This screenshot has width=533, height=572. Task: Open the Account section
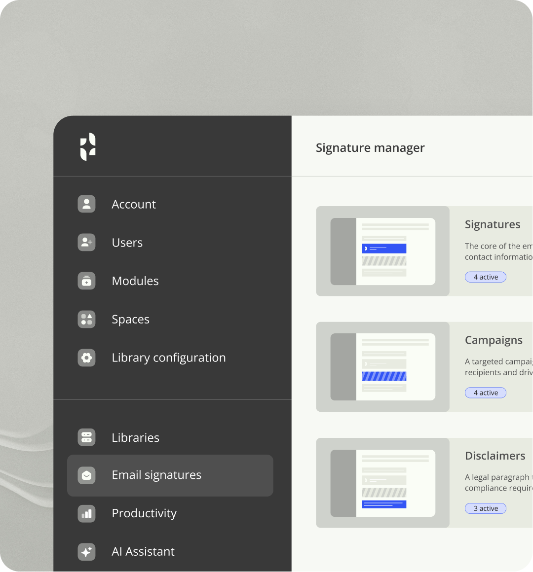pos(133,204)
